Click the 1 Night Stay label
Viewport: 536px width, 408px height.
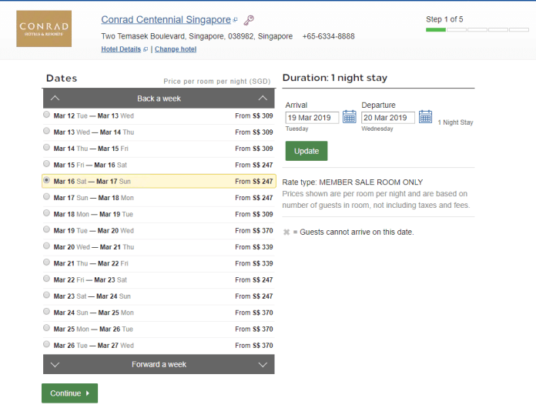coord(455,122)
